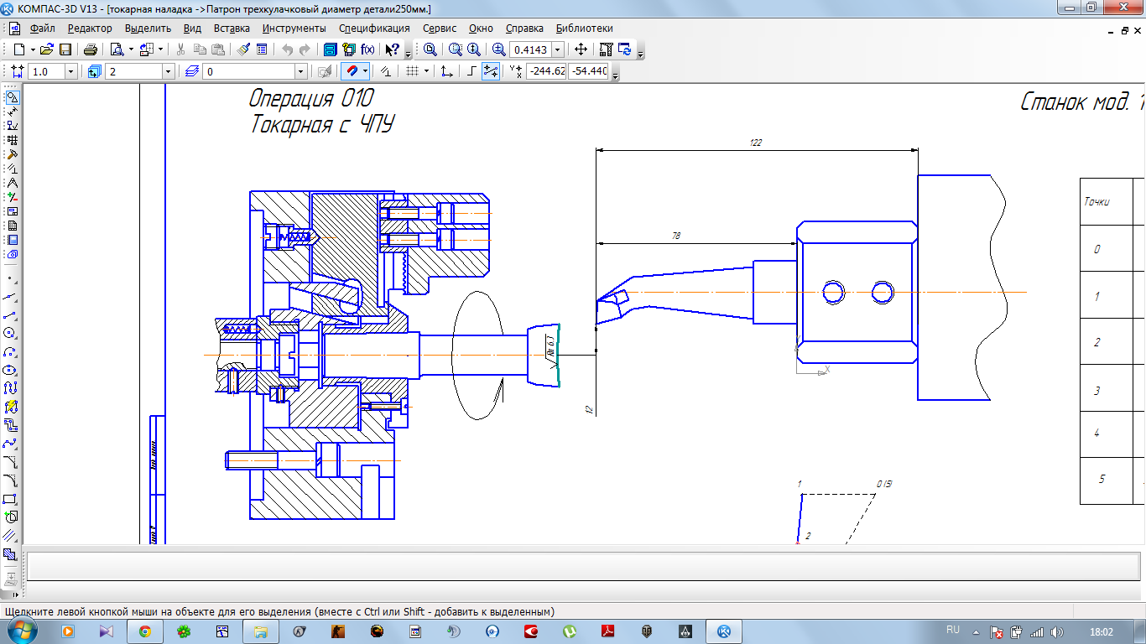
Task: Click the X coordinate field -244.62
Action: tap(545, 71)
